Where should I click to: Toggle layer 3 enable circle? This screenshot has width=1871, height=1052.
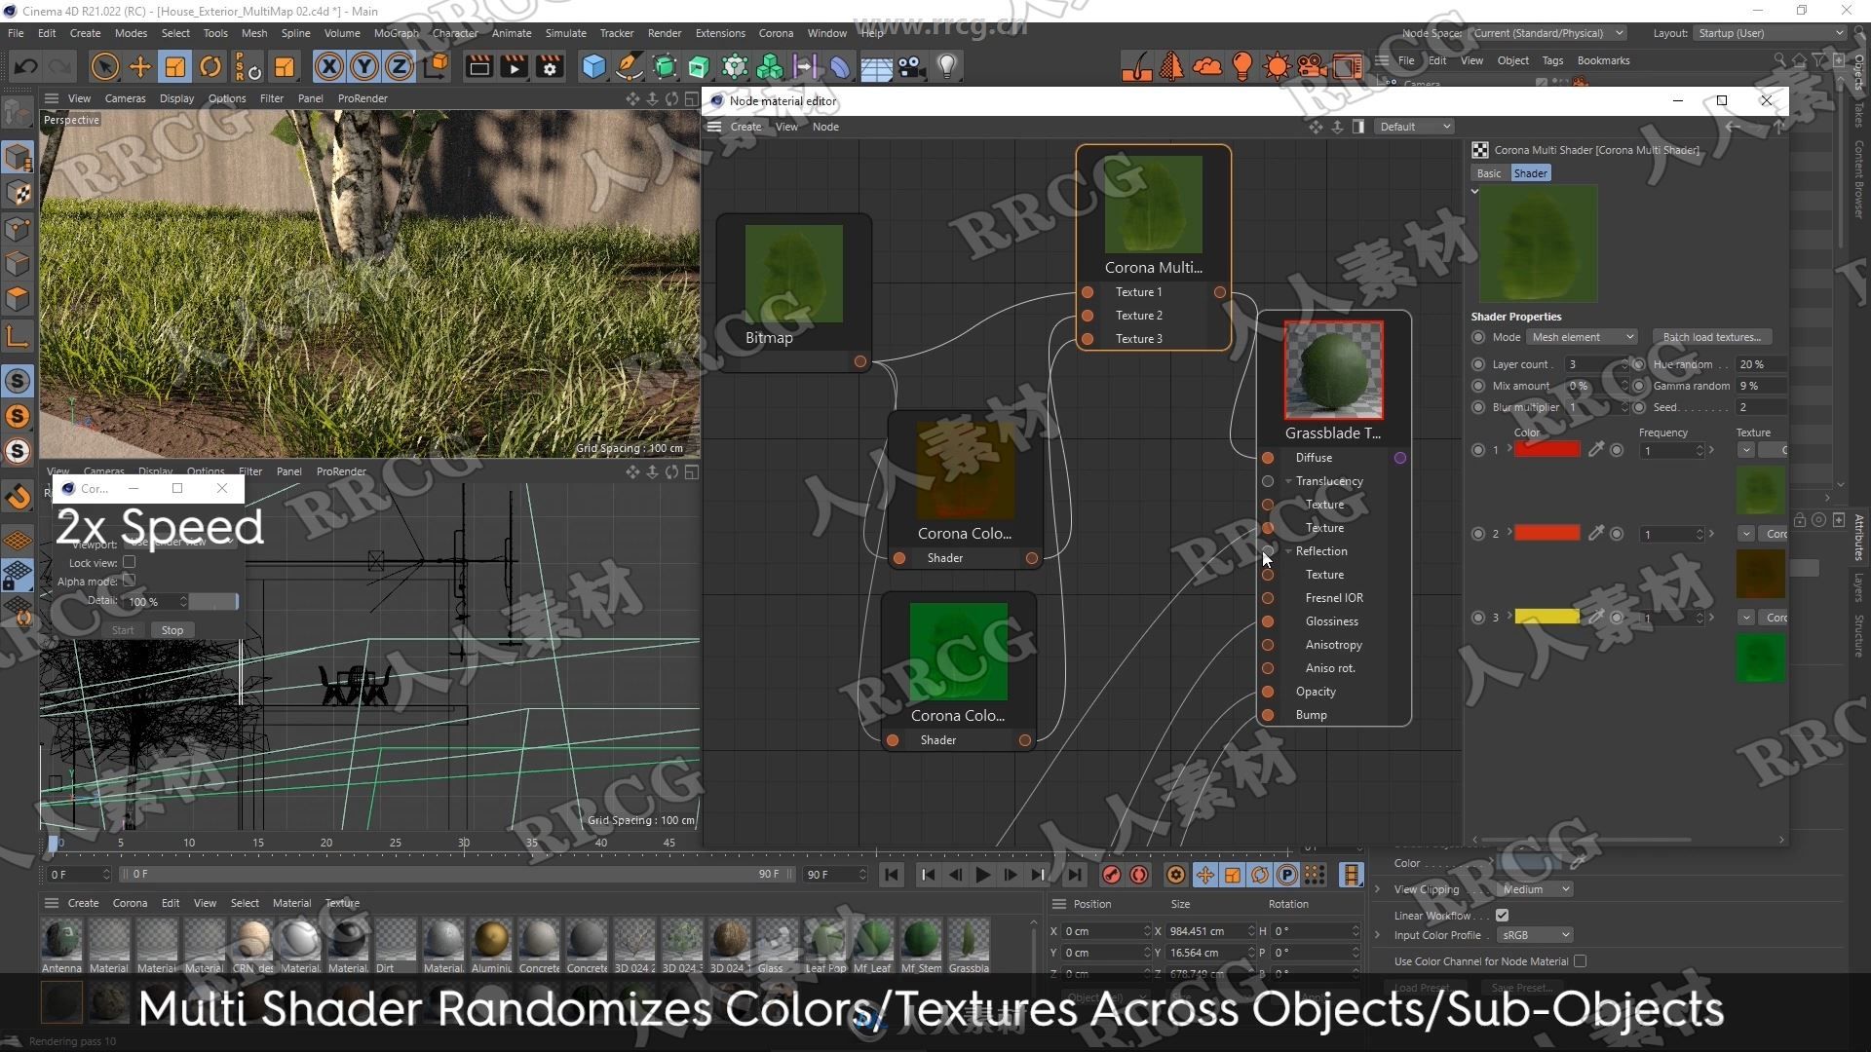pos(1478,618)
